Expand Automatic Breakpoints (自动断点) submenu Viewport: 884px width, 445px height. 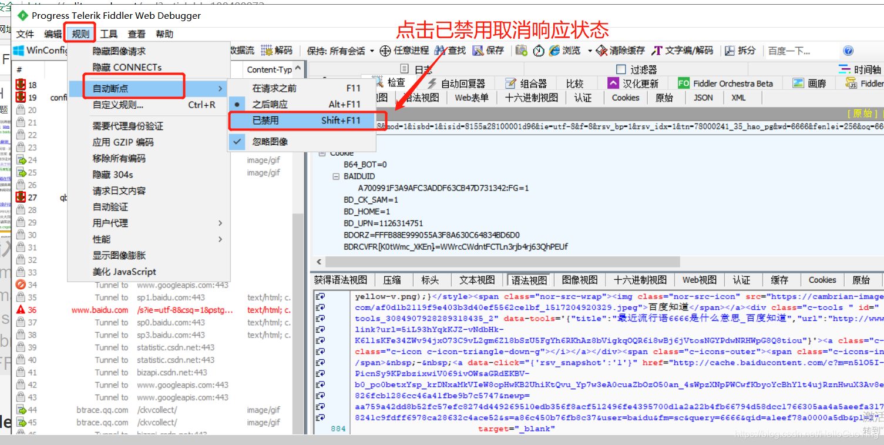point(149,88)
